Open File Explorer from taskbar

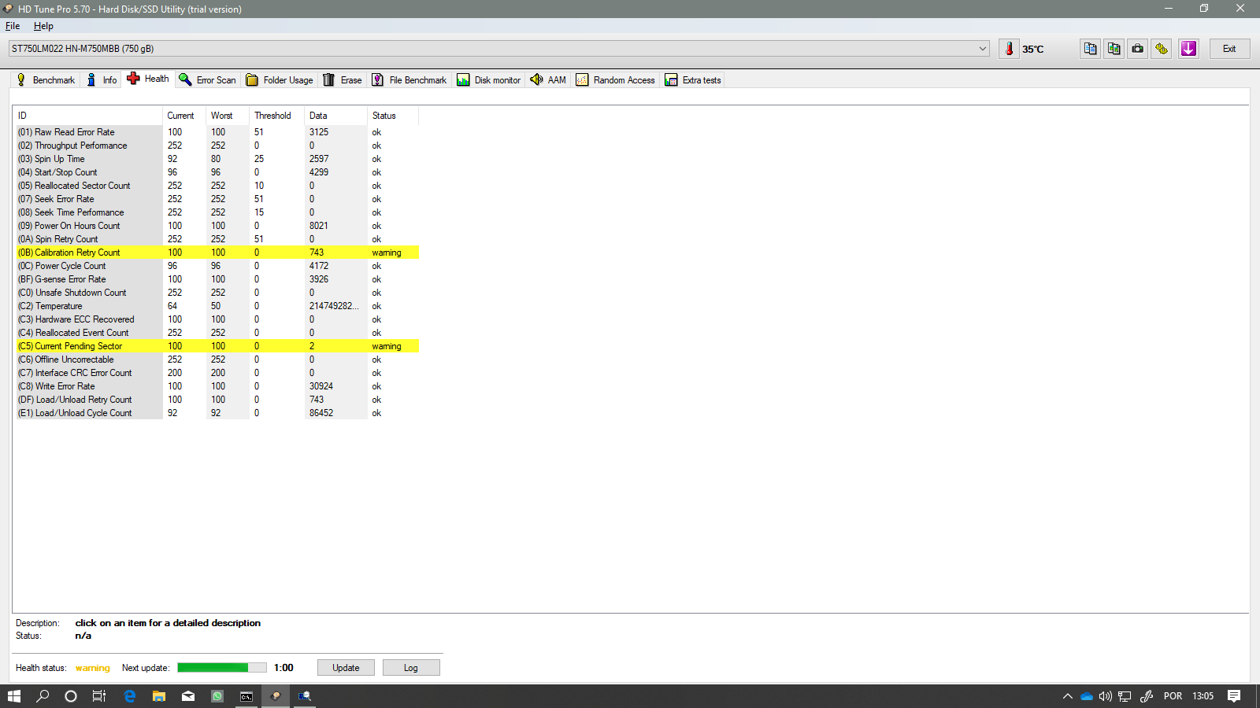click(x=159, y=696)
